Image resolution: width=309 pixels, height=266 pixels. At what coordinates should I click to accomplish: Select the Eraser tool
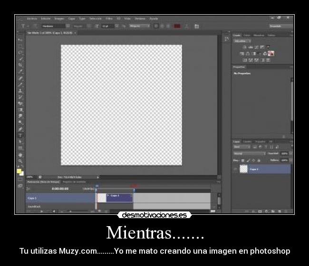pyautogui.click(x=20, y=103)
